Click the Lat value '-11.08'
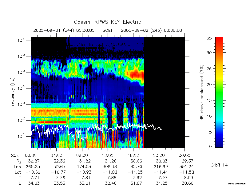This screenshot has height=185, width=246. click(110, 172)
